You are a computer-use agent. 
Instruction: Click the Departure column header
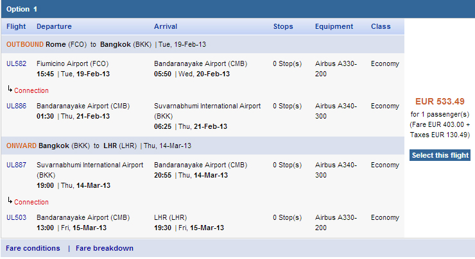point(54,26)
